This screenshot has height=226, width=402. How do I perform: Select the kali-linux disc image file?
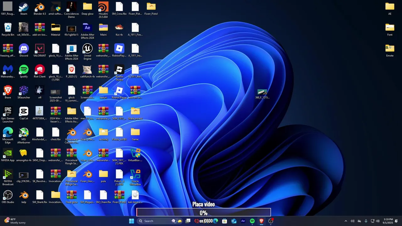[135, 197]
